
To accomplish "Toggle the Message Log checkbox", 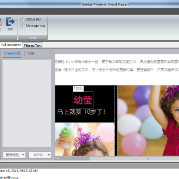I will tap(22, 26).
